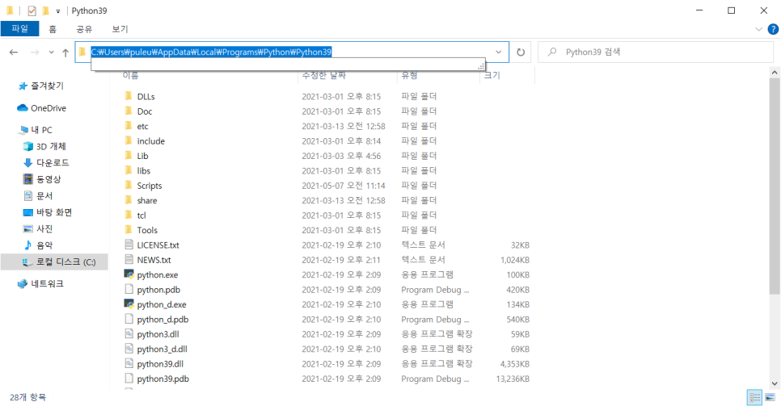Click the file list scrollbar thumb
The image size is (781, 406).
coord(775,186)
